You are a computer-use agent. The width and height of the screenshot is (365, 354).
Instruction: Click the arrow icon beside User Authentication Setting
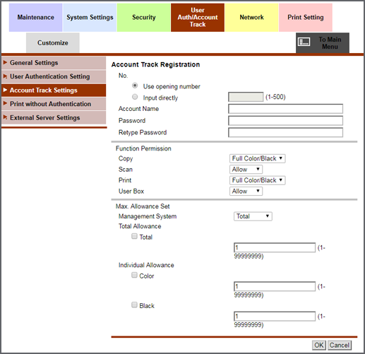point(5,76)
